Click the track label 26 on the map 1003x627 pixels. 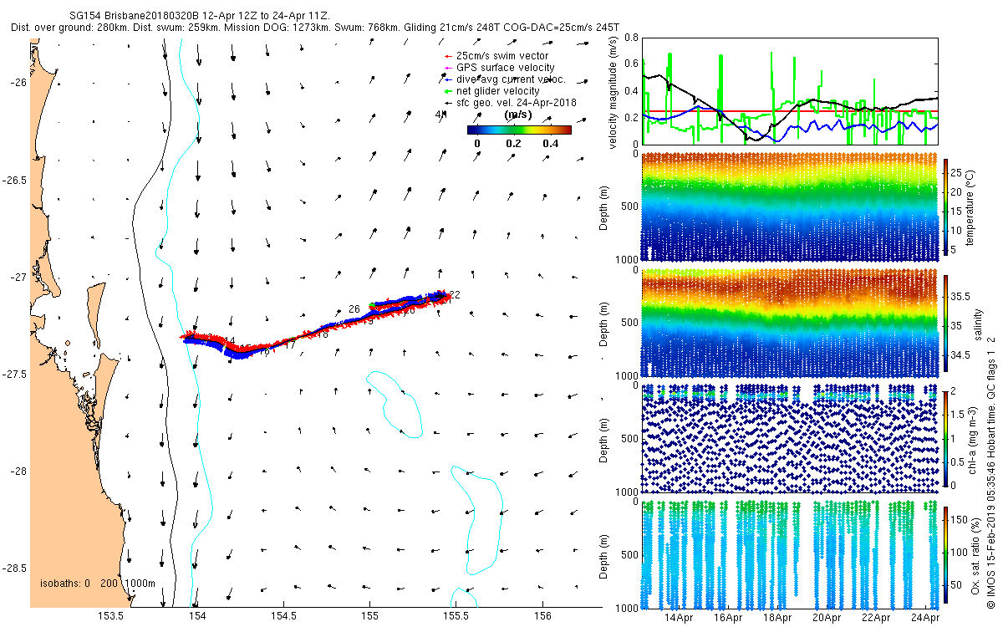coord(354,309)
